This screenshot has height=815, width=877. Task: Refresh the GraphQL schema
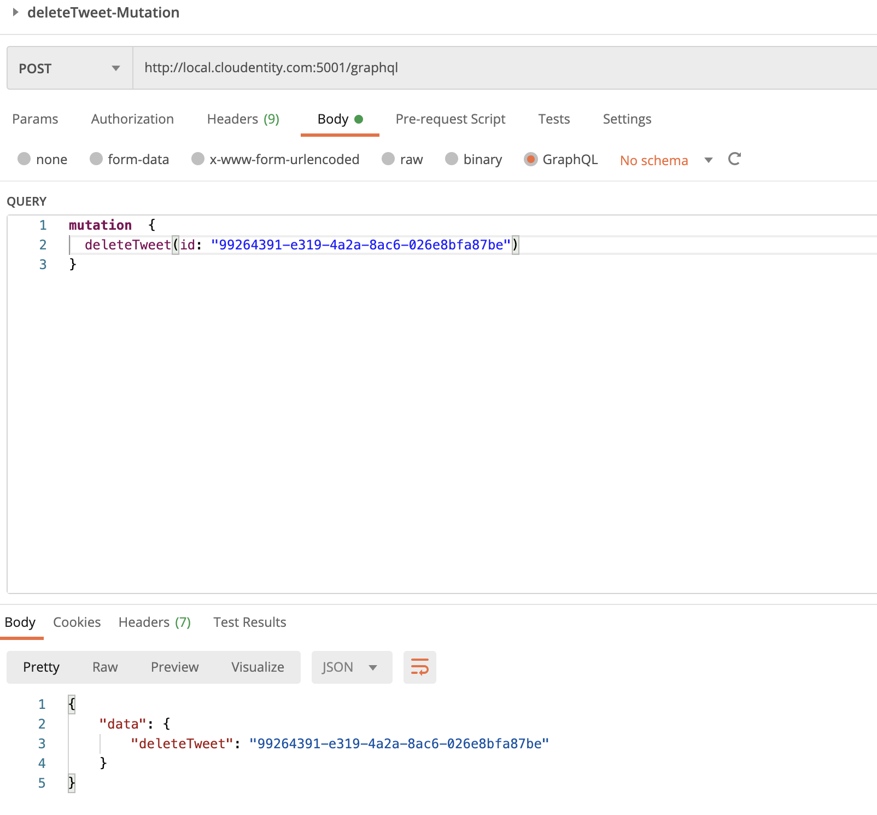734,159
